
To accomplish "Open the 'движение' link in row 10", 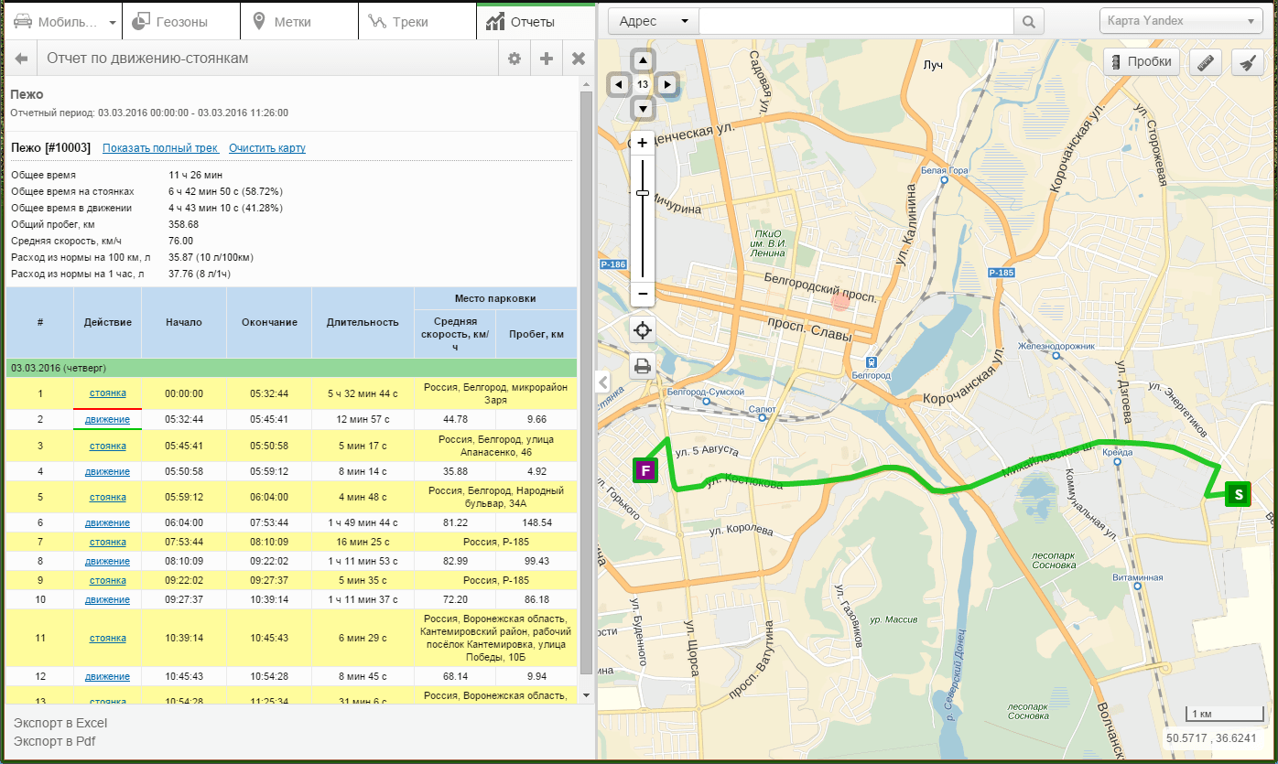I will 108,599.
